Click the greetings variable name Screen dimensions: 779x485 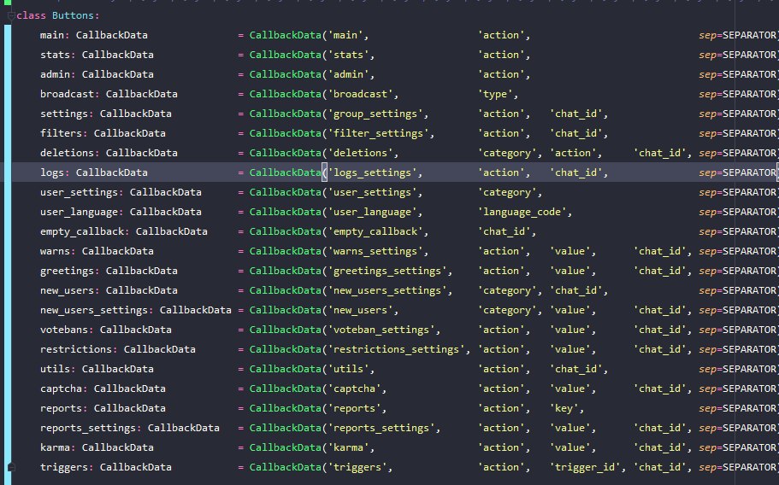pos(67,271)
